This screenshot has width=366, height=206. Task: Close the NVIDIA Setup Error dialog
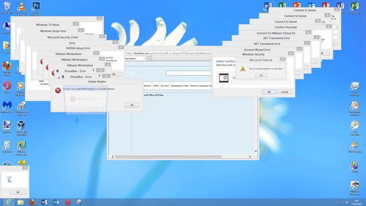tap(121, 47)
